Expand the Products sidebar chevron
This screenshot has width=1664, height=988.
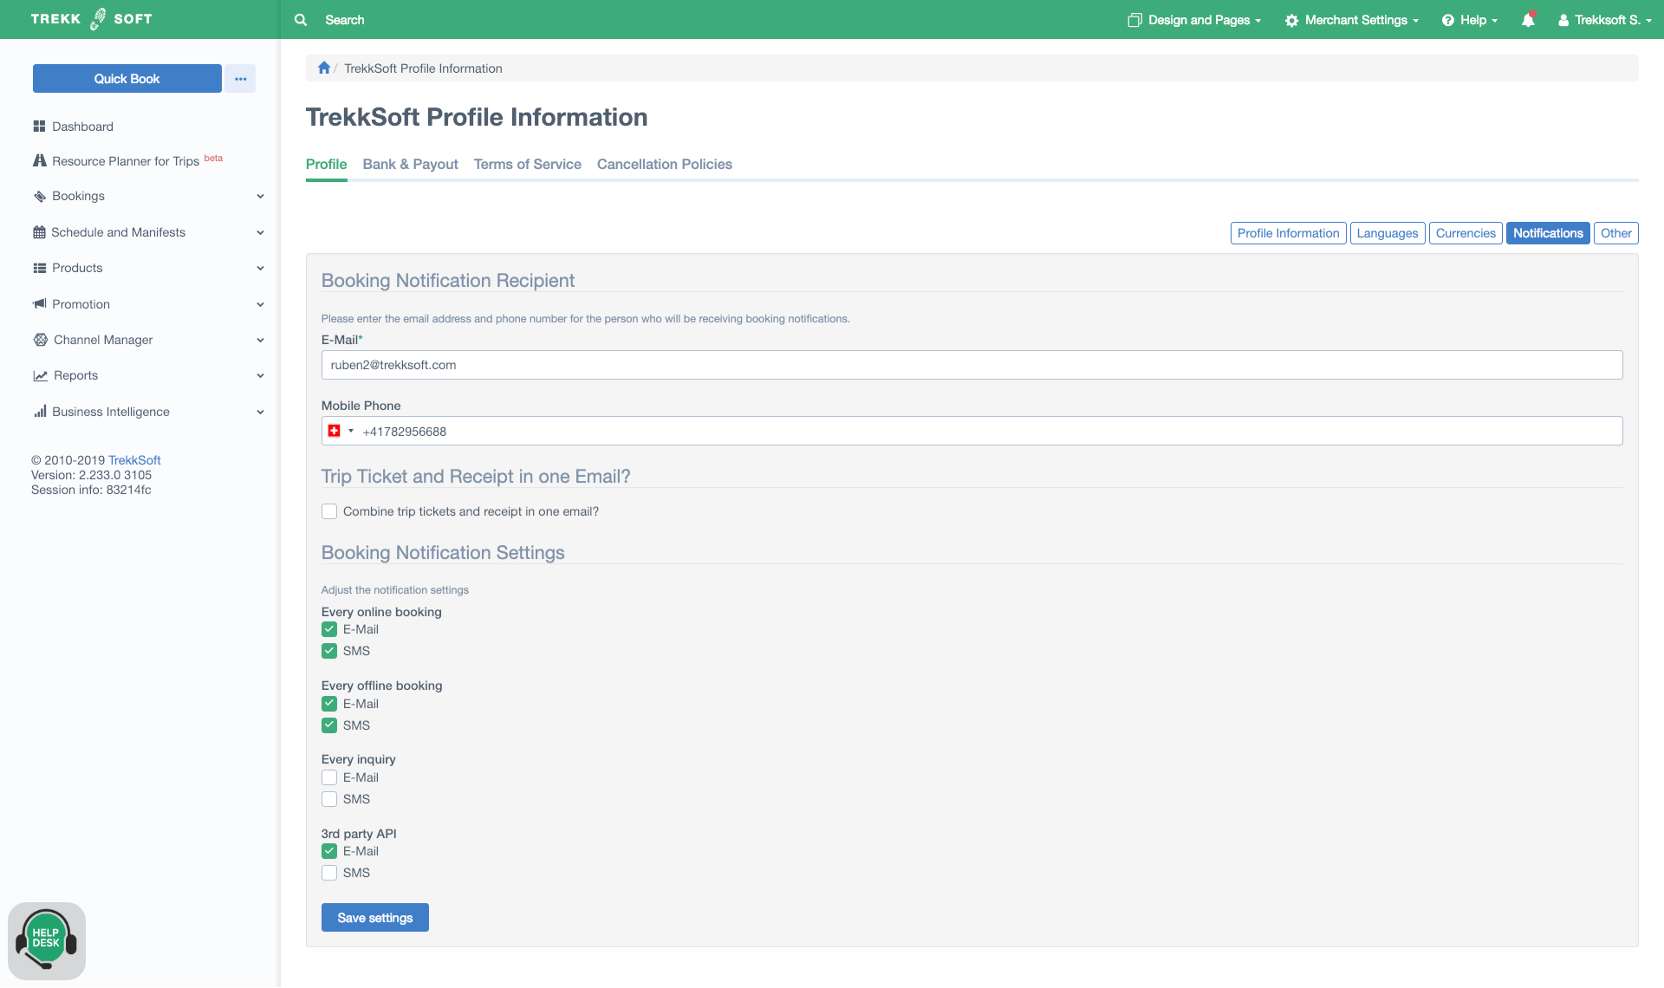click(x=260, y=268)
